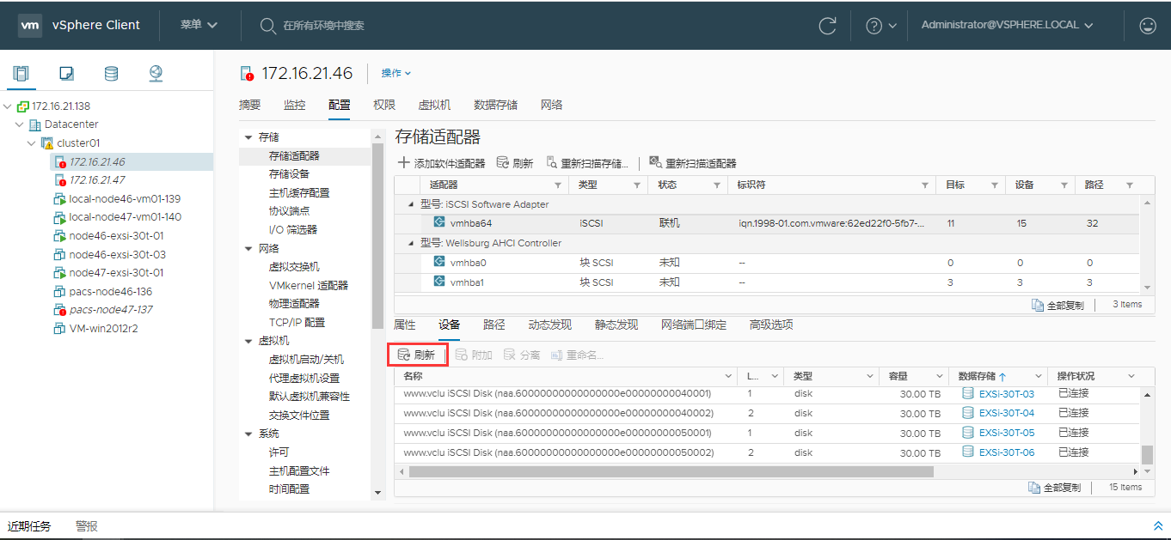This screenshot has width=1171, height=540.
Task: Switch to the 摘要 tab
Action: [x=249, y=105]
